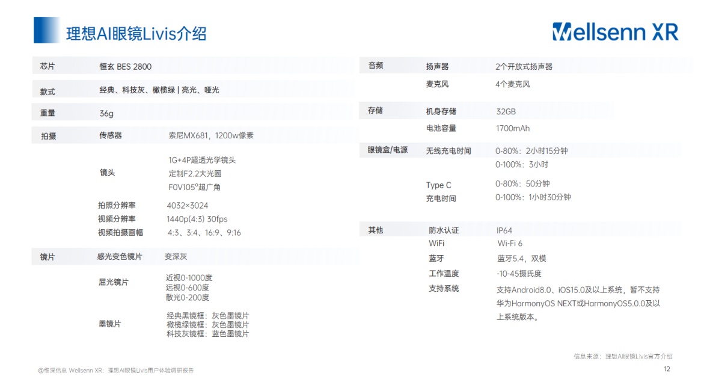Click the 拍摄 section label
The height and width of the screenshot is (391, 710).
49,136
